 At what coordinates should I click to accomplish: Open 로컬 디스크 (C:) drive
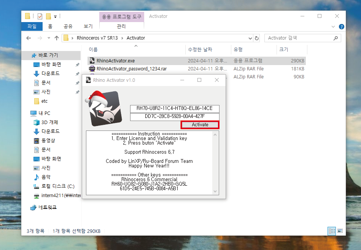click(x=58, y=186)
